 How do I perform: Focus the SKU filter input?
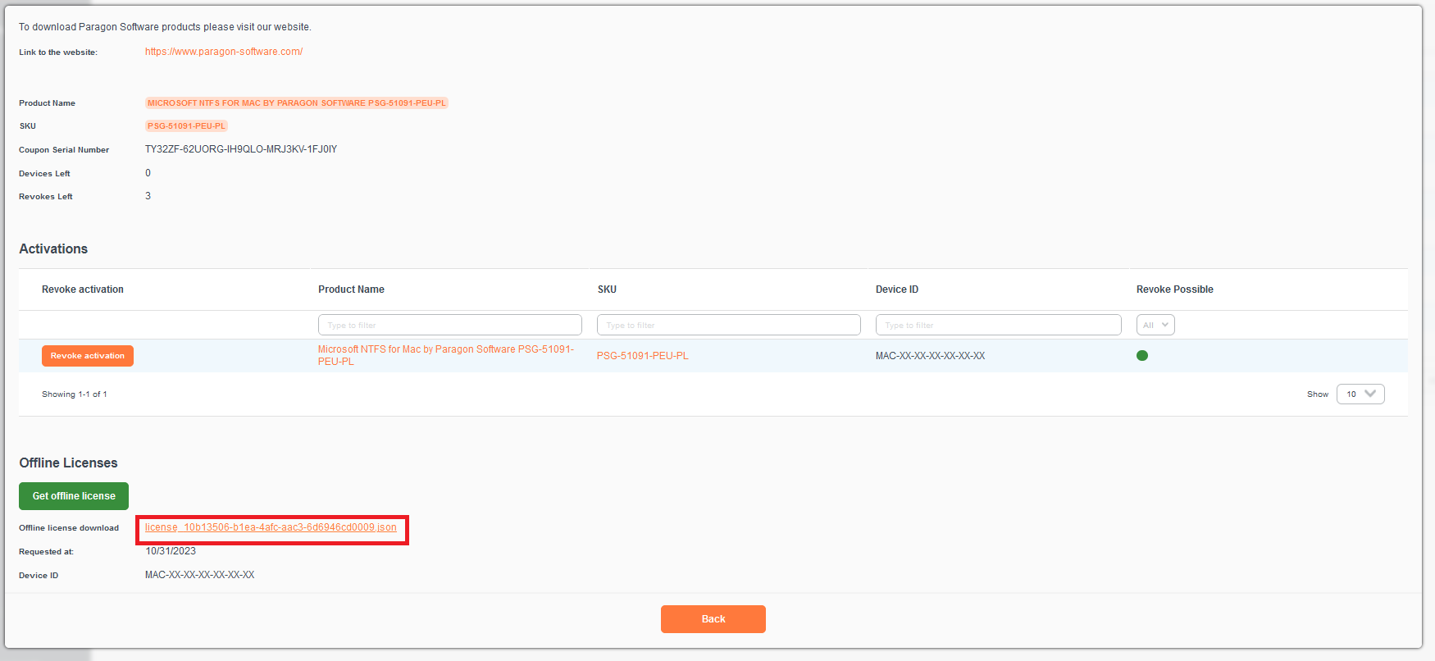coord(728,326)
